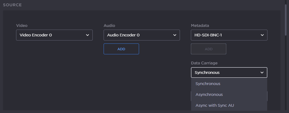Click the Video field label
289x113 pixels.
22,26
